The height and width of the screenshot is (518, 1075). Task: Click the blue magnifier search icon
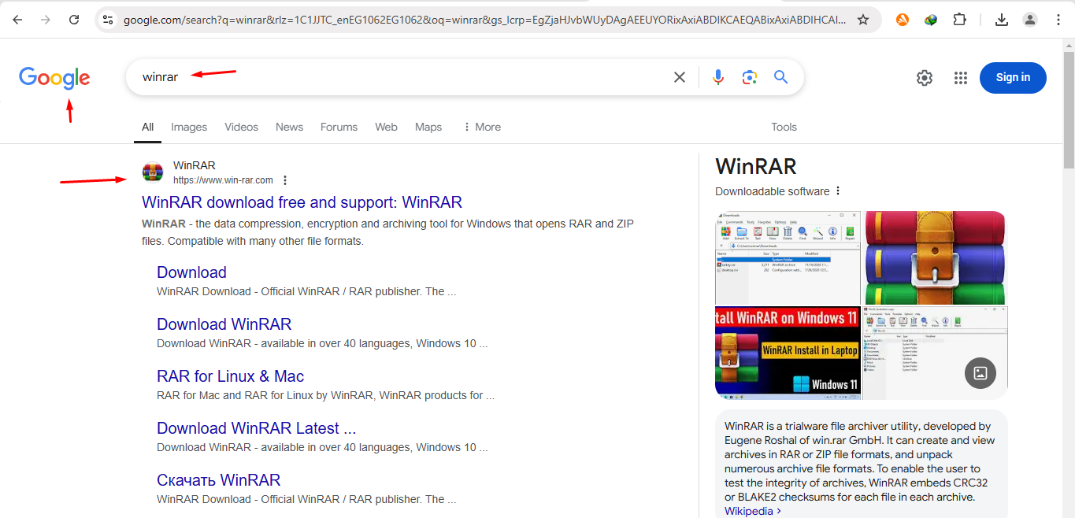click(x=780, y=77)
